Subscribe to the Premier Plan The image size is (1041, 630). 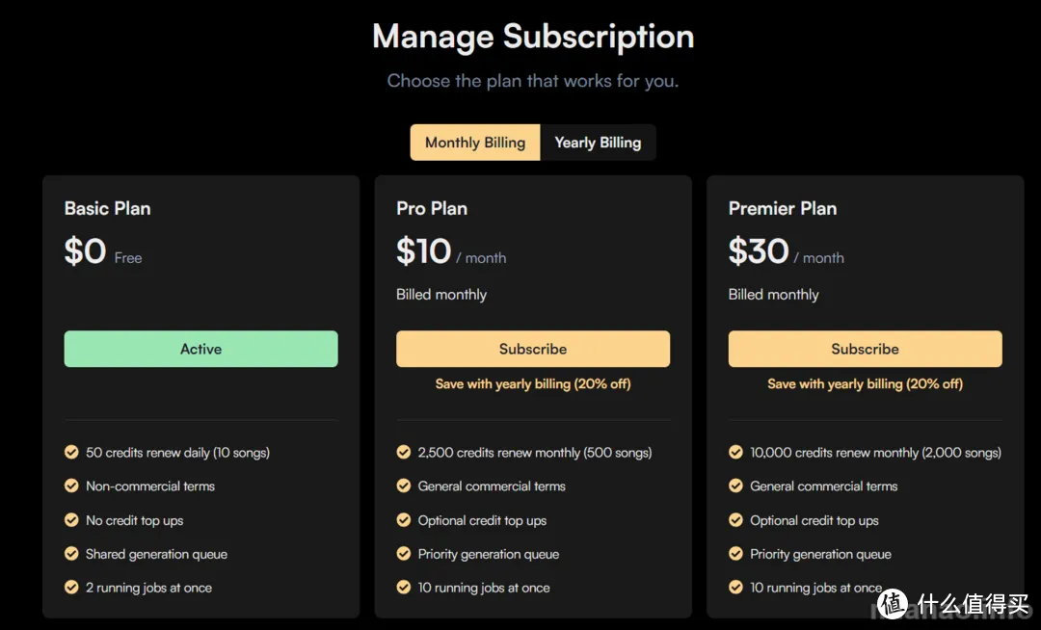coord(865,349)
